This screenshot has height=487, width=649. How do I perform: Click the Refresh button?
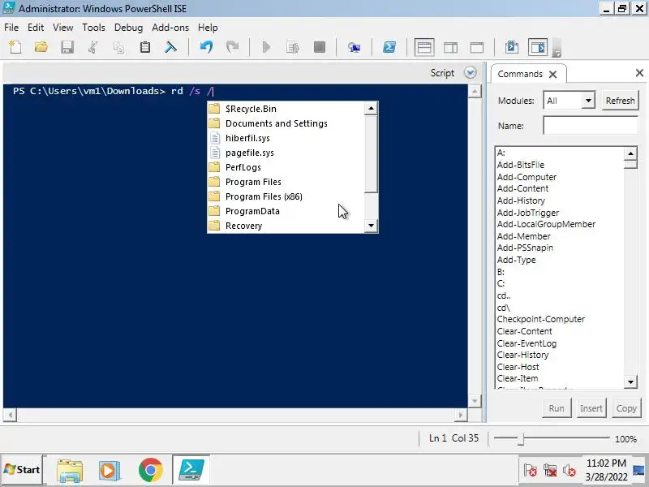click(620, 101)
